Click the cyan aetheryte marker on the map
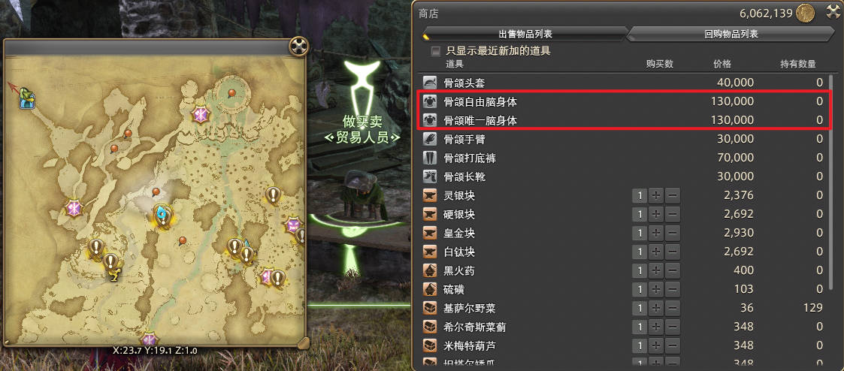The width and height of the screenshot is (844, 371). (160, 215)
